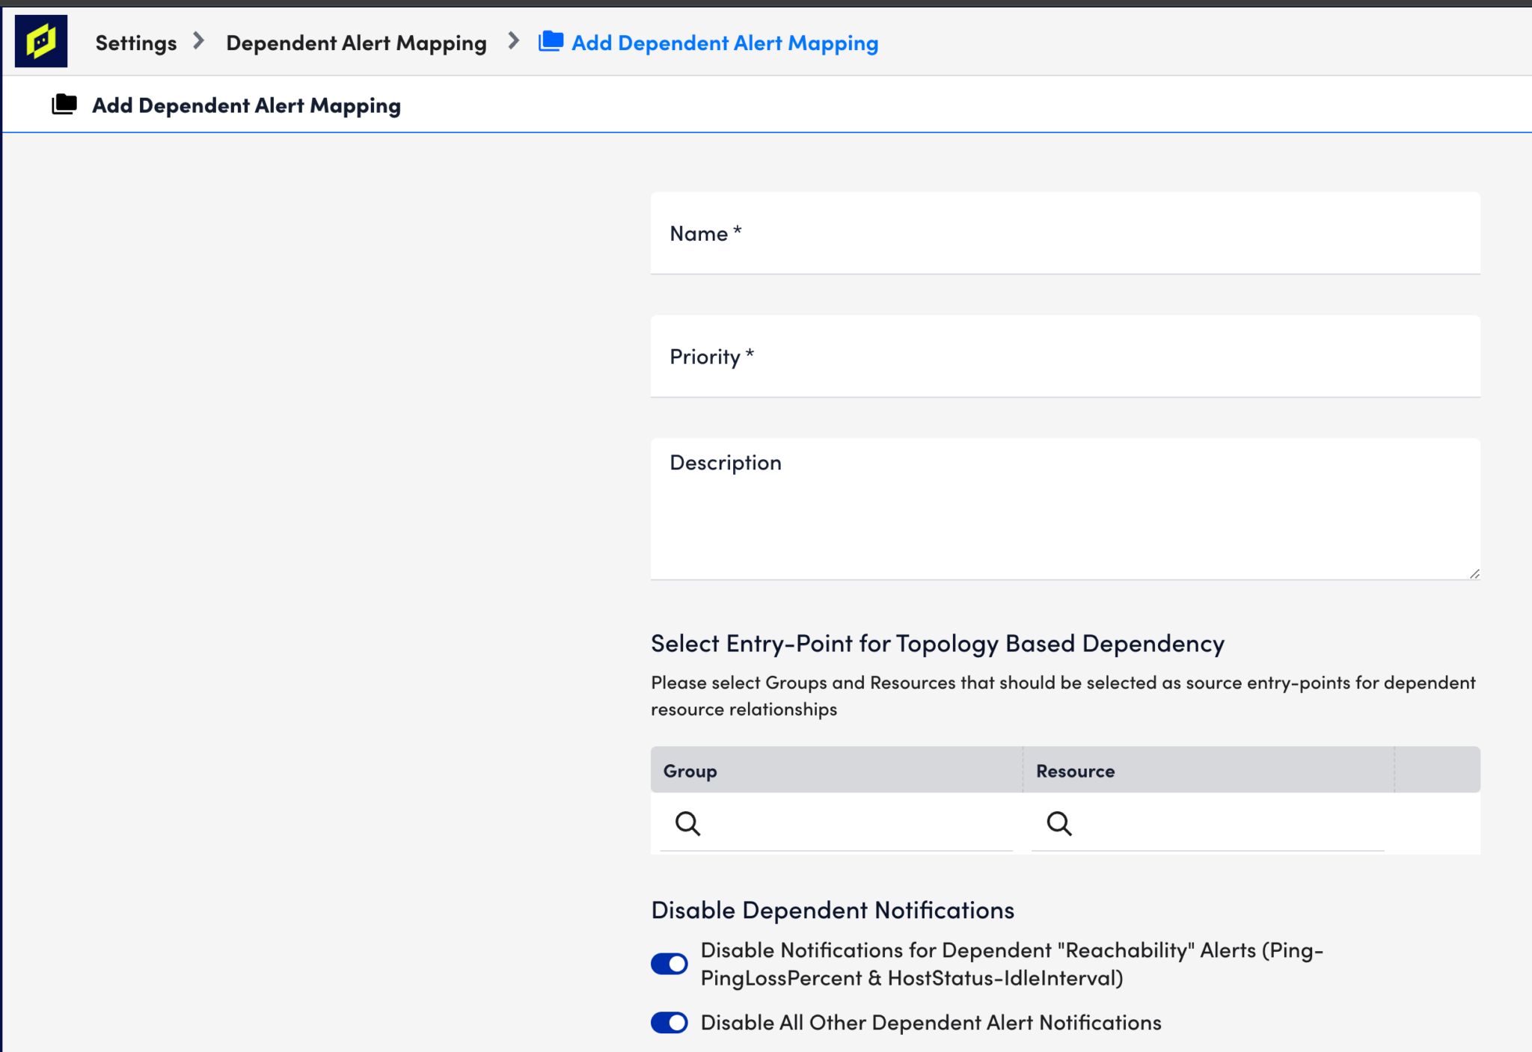Disable the Reachability alerts notification toggle
The image size is (1532, 1052).
[x=669, y=964]
